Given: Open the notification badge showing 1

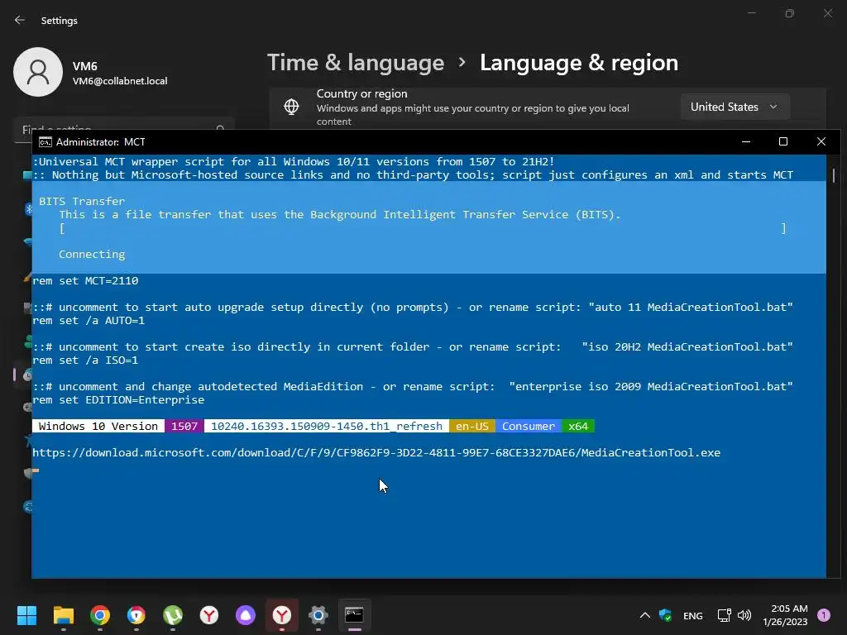Looking at the screenshot, I should (x=824, y=615).
